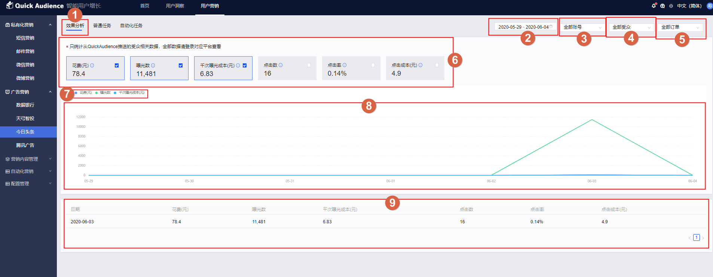Click info icon next to 千次曝光成本(元)
713x277 pixels.
pyautogui.click(x=238, y=65)
